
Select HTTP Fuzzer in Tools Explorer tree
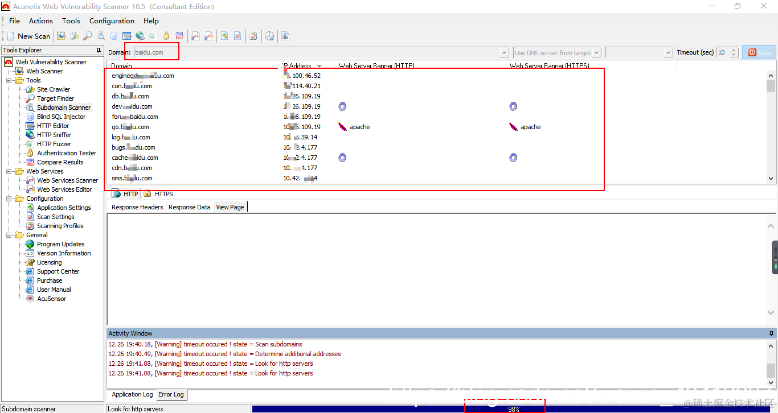54,144
